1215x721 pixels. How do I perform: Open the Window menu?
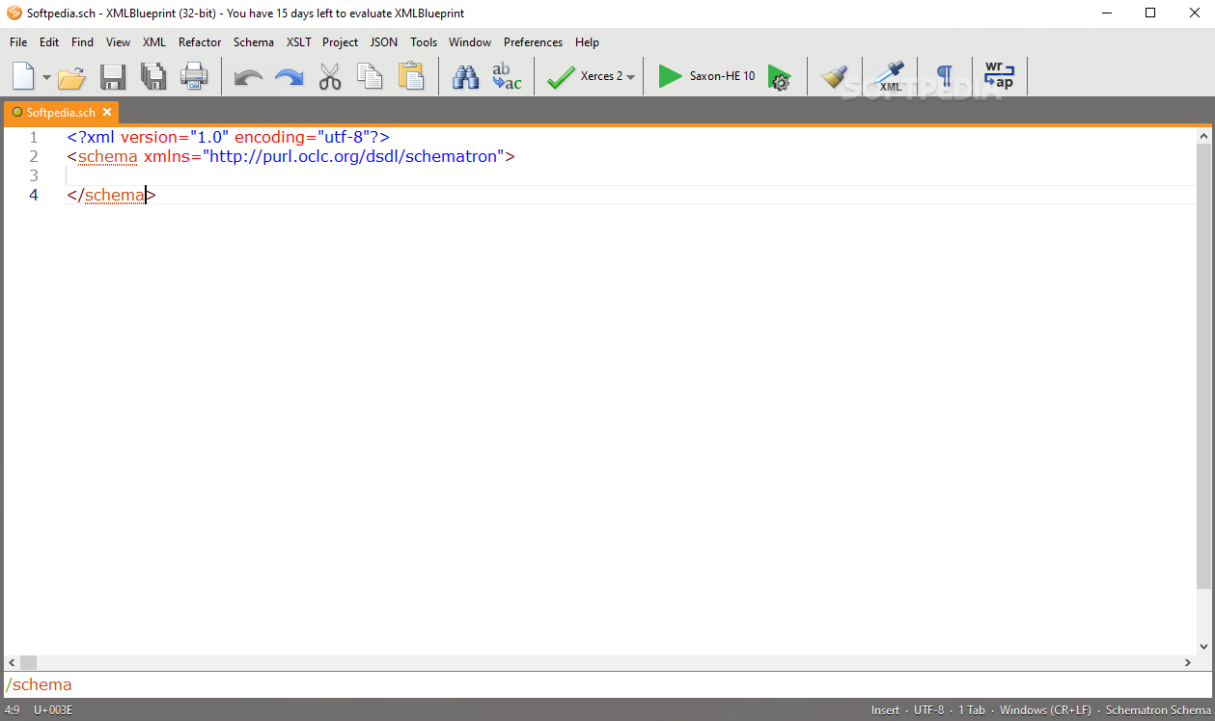coord(470,42)
